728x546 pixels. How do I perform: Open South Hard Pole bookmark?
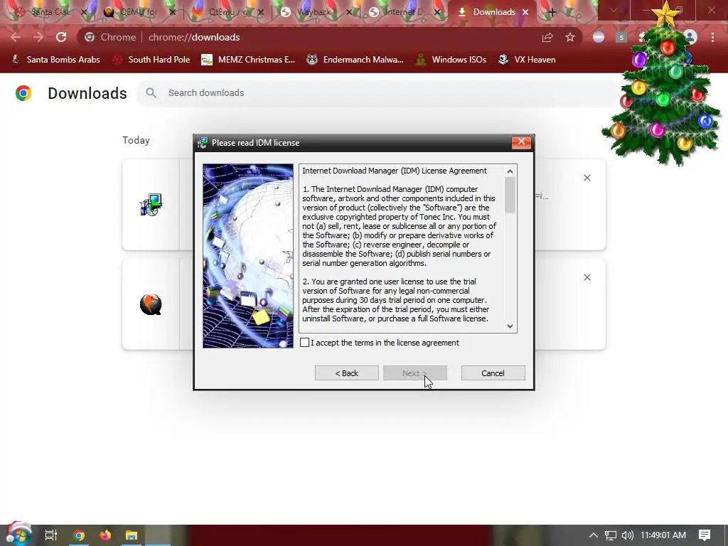tap(152, 60)
